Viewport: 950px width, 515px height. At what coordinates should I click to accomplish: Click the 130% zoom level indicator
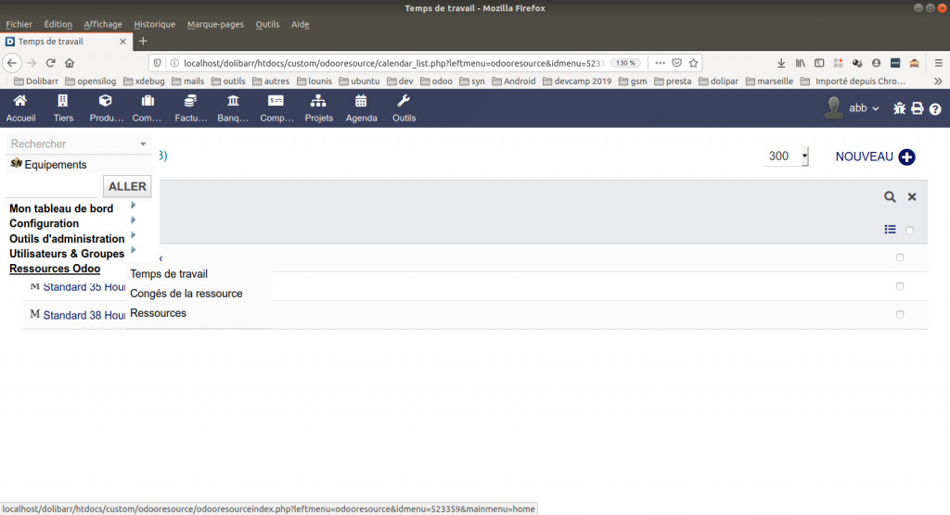point(625,63)
